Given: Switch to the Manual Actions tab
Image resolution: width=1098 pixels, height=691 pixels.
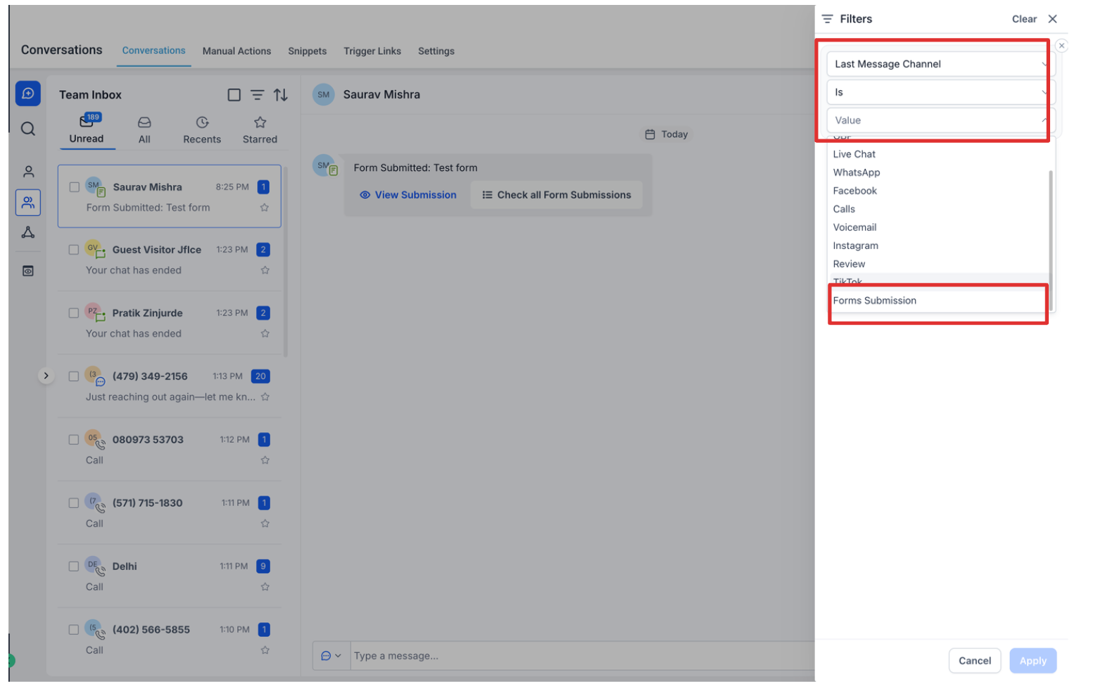Looking at the screenshot, I should pos(236,51).
